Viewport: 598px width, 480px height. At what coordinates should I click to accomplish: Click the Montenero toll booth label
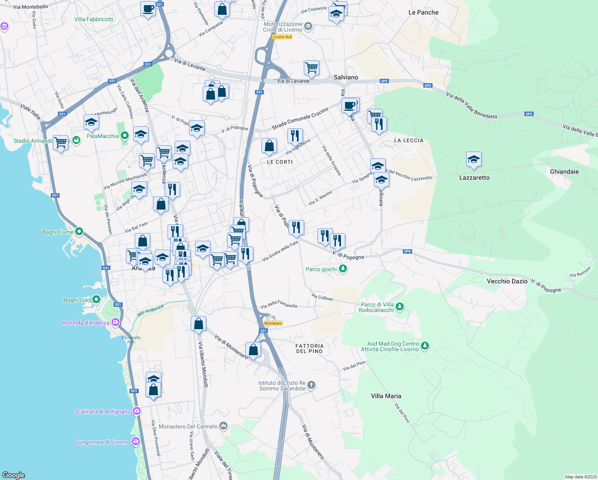273,323
